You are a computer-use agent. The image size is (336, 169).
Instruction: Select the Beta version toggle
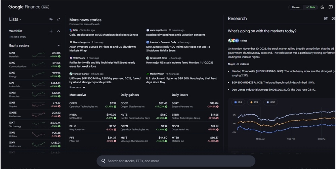(310, 7)
